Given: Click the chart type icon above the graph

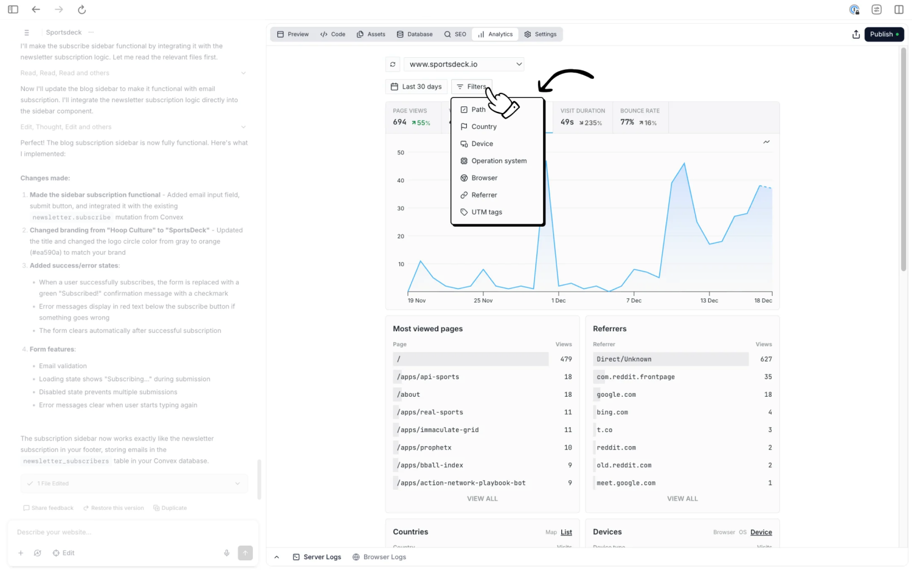Looking at the screenshot, I should point(767,142).
